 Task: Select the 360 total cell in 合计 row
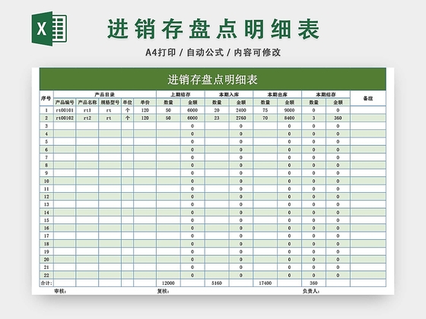tap(313, 283)
